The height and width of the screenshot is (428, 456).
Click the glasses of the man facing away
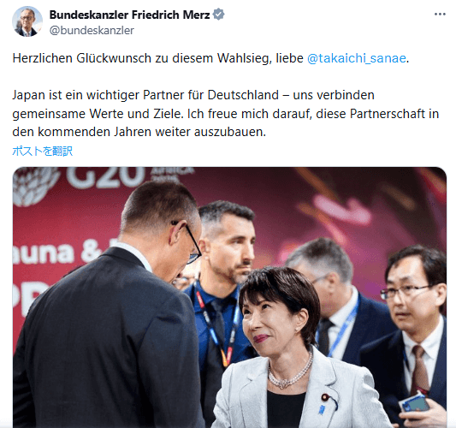[x=187, y=241]
